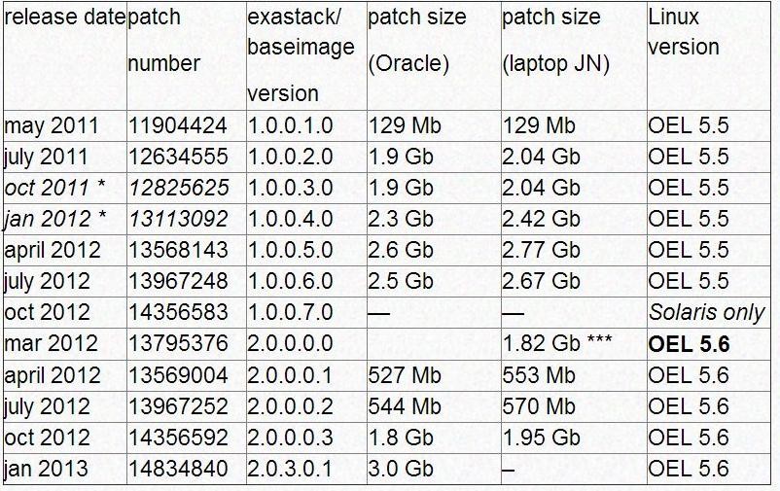This screenshot has height=491, width=780.
Task: Select the '544 Mb' Oracle patch size
Action: click(x=405, y=406)
